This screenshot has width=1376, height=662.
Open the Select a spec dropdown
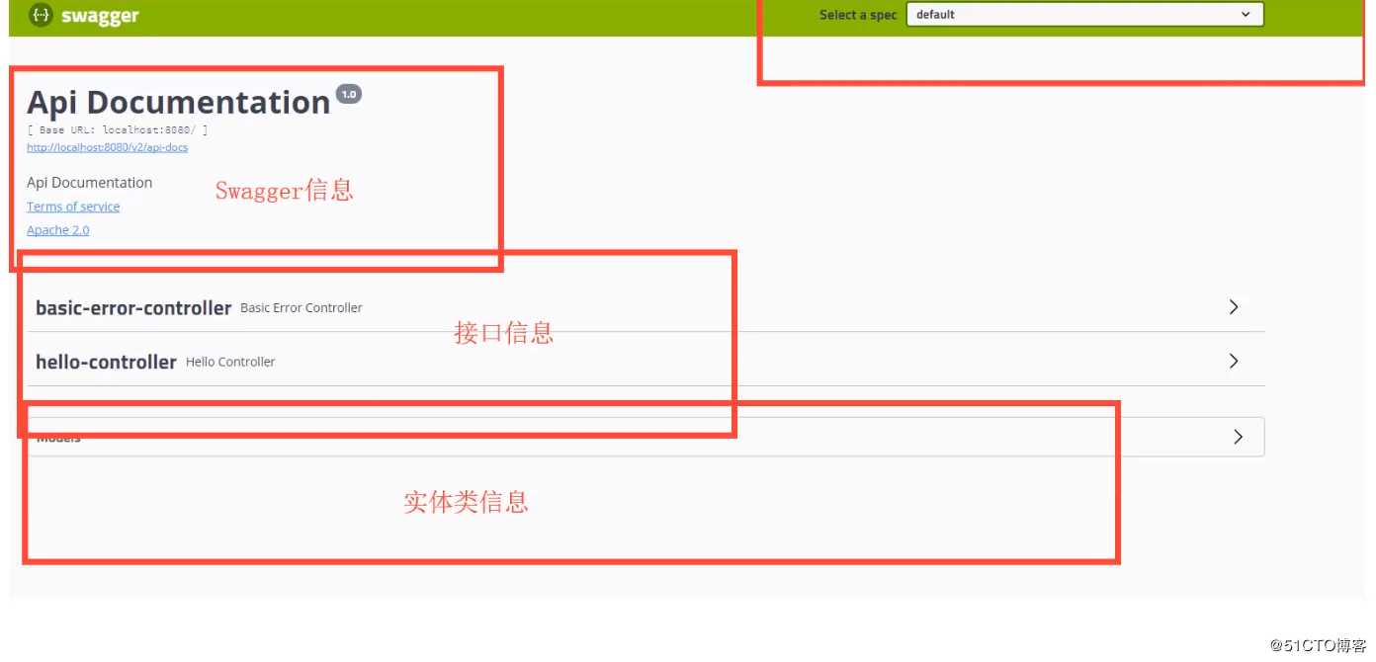tap(1084, 15)
